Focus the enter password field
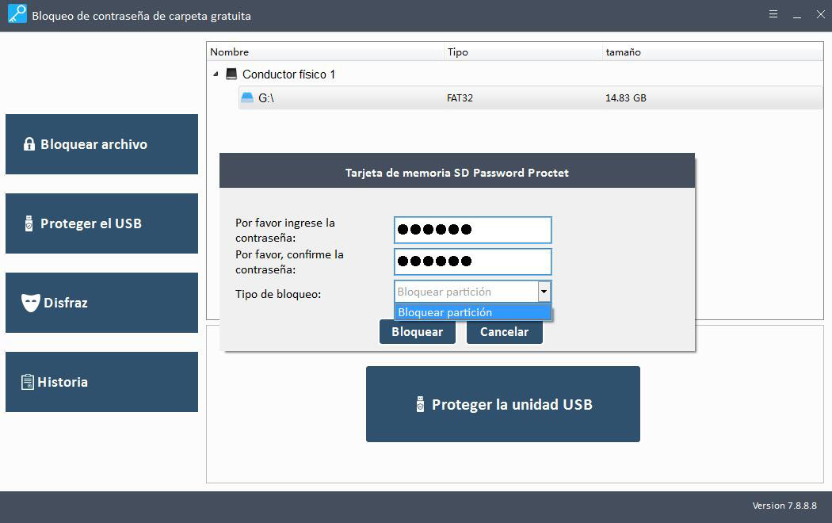The image size is (832, 523). click(472, 230)
